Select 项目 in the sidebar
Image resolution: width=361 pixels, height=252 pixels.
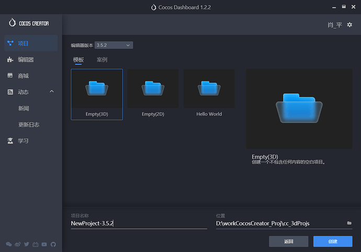[31, 43]
